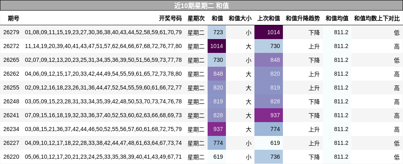Click the 上次和值 cell 619 in row 26227
The image size is (403, 164).
tap(269, 143)
